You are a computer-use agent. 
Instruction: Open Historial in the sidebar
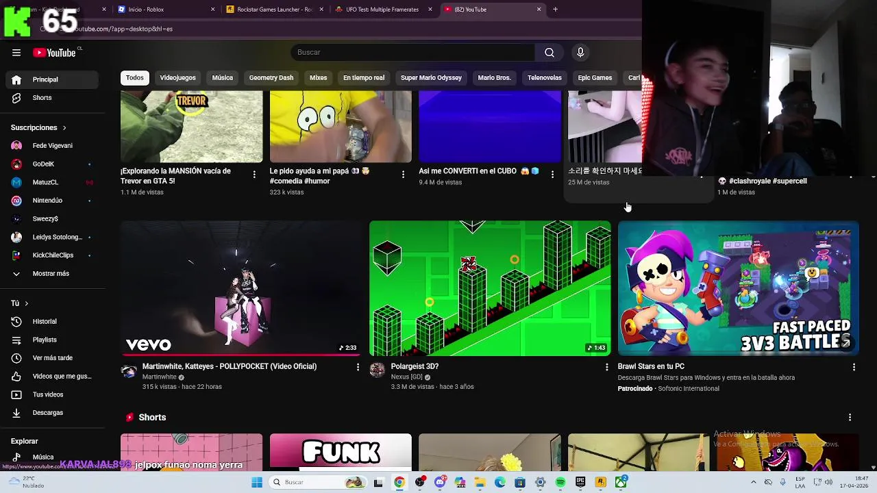52,322
